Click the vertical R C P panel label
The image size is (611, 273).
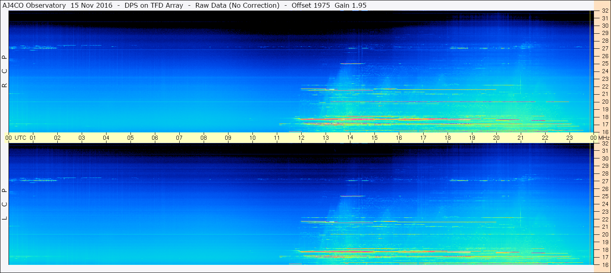click(5, 71)
